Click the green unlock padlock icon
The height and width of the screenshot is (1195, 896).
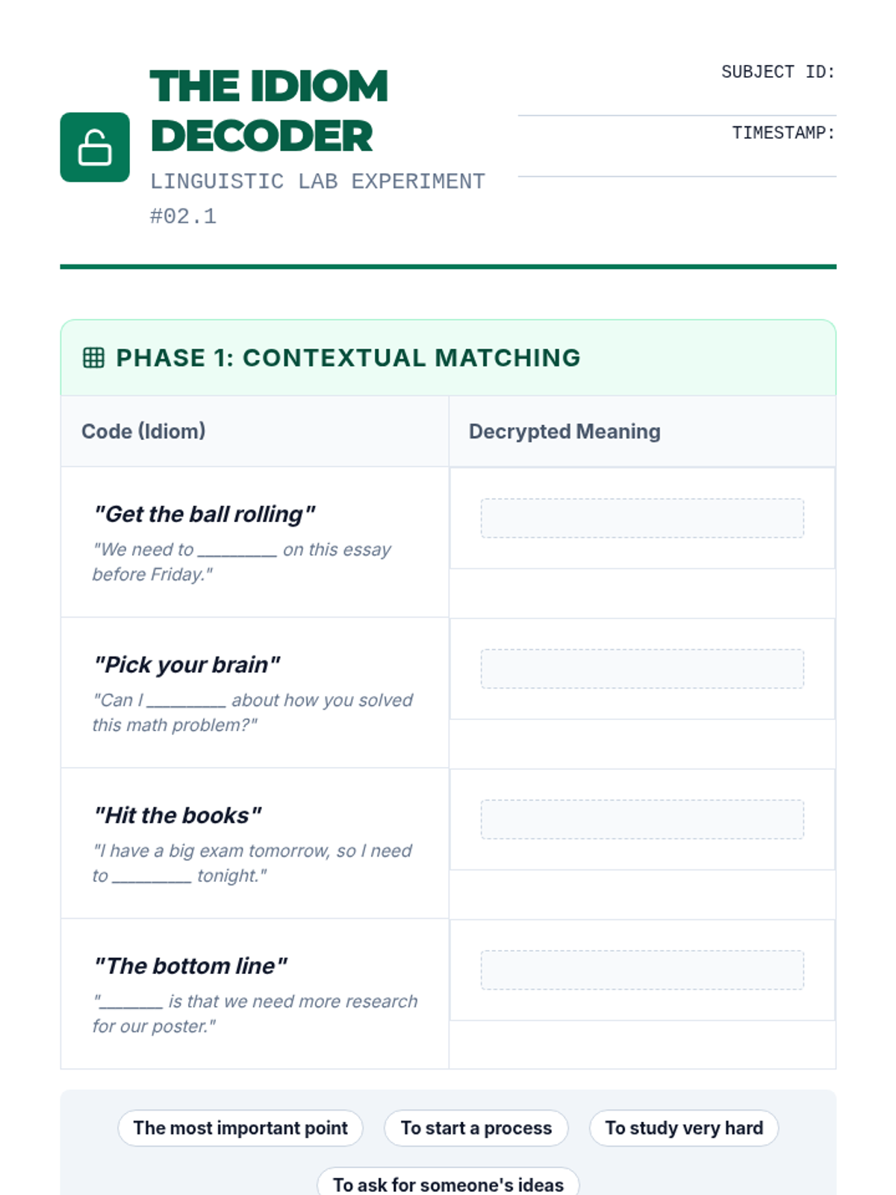[x=95, y=147]
